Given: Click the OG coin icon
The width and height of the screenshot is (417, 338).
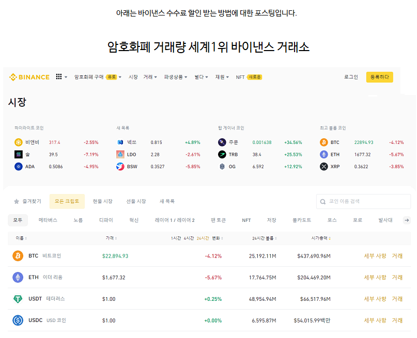Looking at the screenshot, I should point(222,167).
